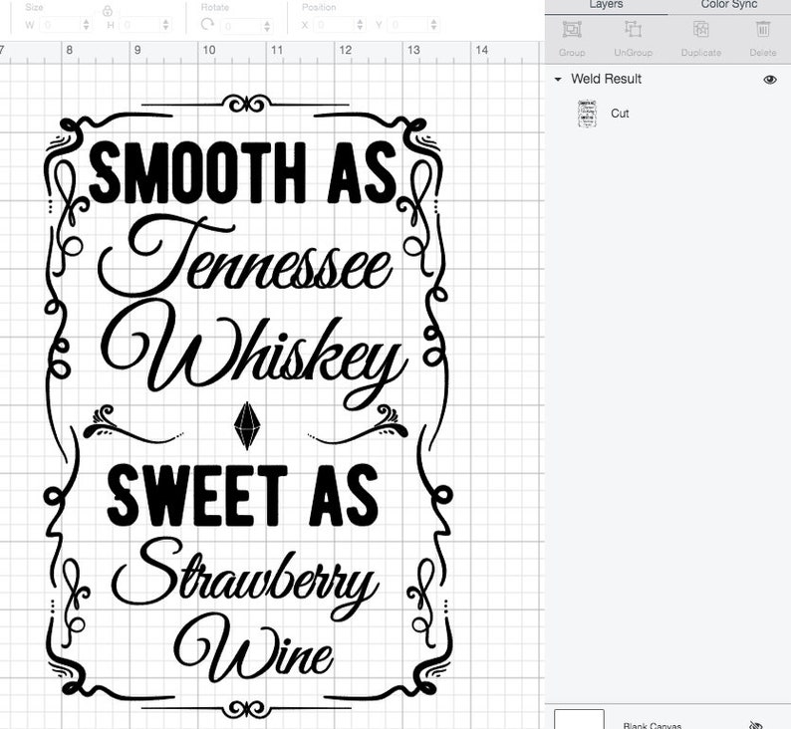Screen dimensions: 791x729
Task: Click the Height size input field
Action: tap(140, 25)
